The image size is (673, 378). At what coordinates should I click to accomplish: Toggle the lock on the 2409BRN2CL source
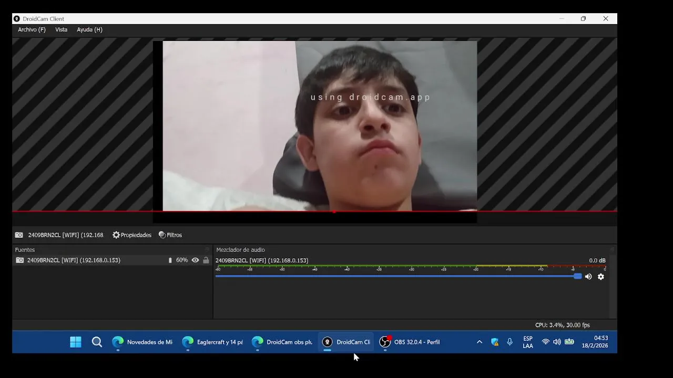pos(206,260)
